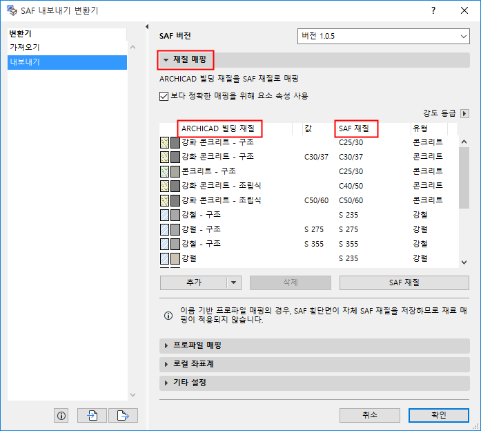Image resolution: width=481 pixels, height=431 pixels.
Task: Click the help question mark icon
Action: click(433, 11)
